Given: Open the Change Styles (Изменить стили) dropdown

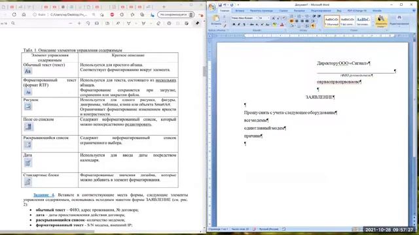Looking at the screenshot, I should pyautogui.click(x=381, y=22).
